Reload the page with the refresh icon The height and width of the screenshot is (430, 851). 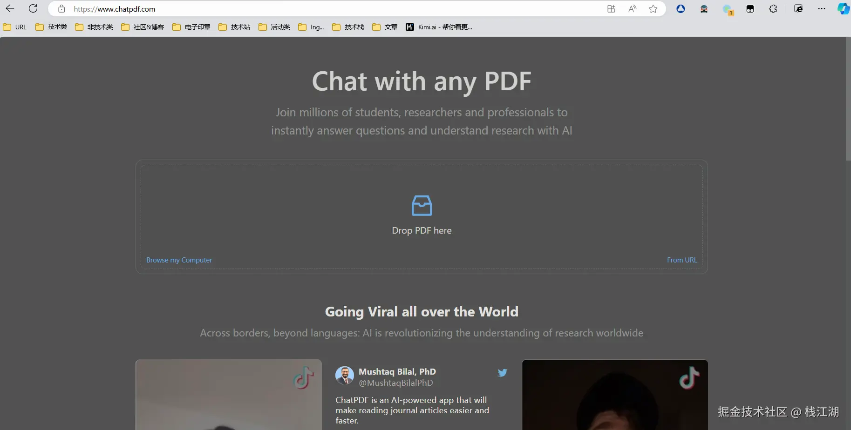click(33, 9)
